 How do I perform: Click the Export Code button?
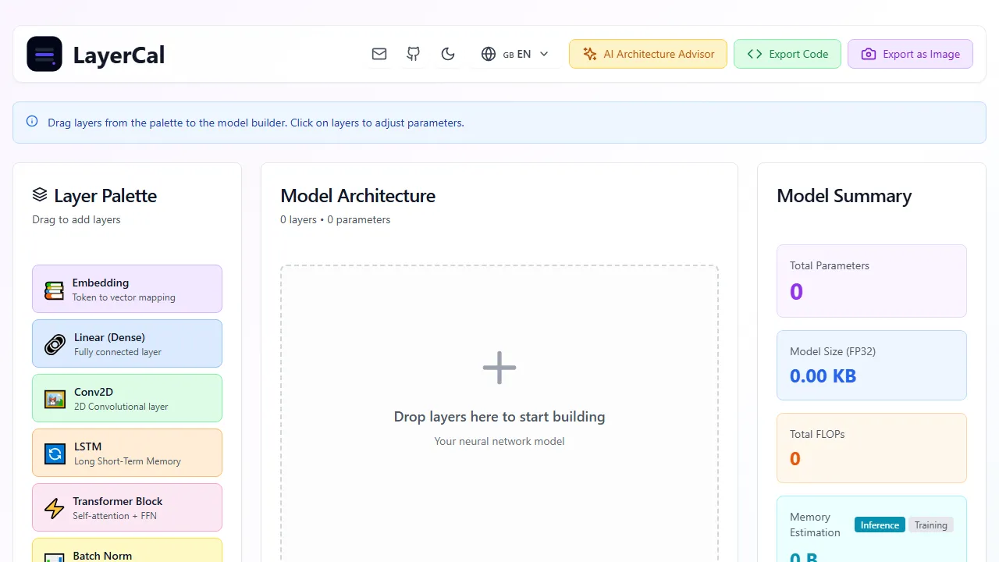pyautogui.click(x=787, y=54)
